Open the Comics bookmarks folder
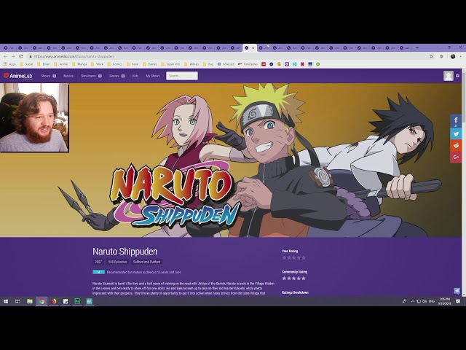The height and width of the screenshot is (350, 466). [115, 64]
